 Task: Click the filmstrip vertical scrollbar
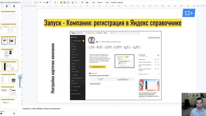[20, 82]
